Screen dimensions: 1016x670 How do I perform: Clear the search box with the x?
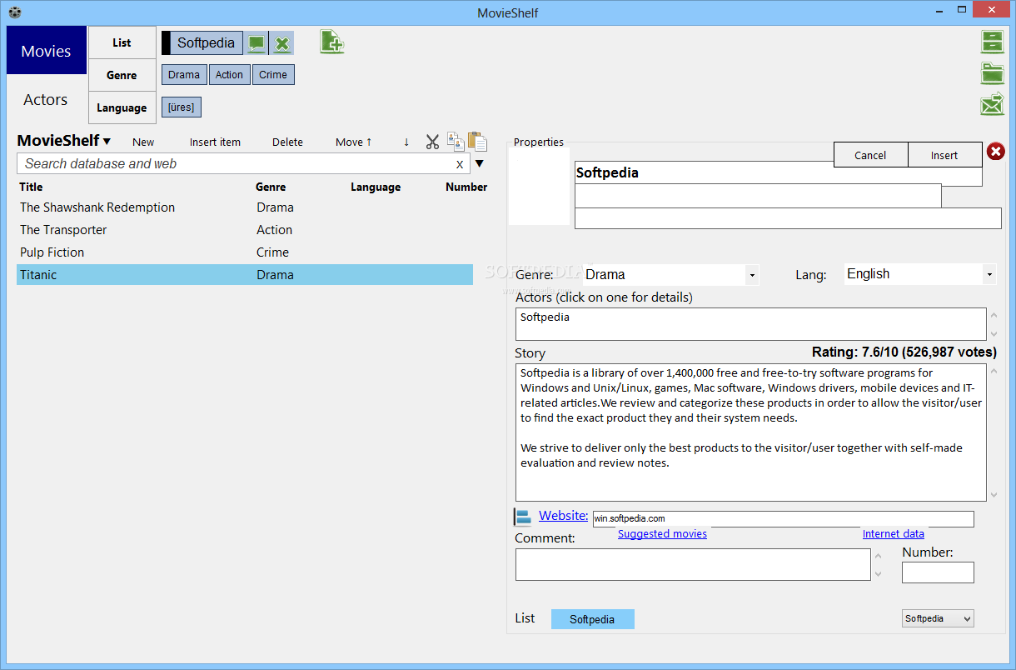point(460,164)
